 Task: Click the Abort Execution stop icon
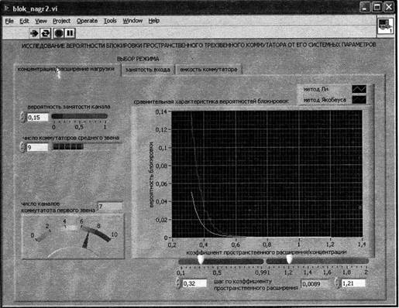tap(59, 33)
